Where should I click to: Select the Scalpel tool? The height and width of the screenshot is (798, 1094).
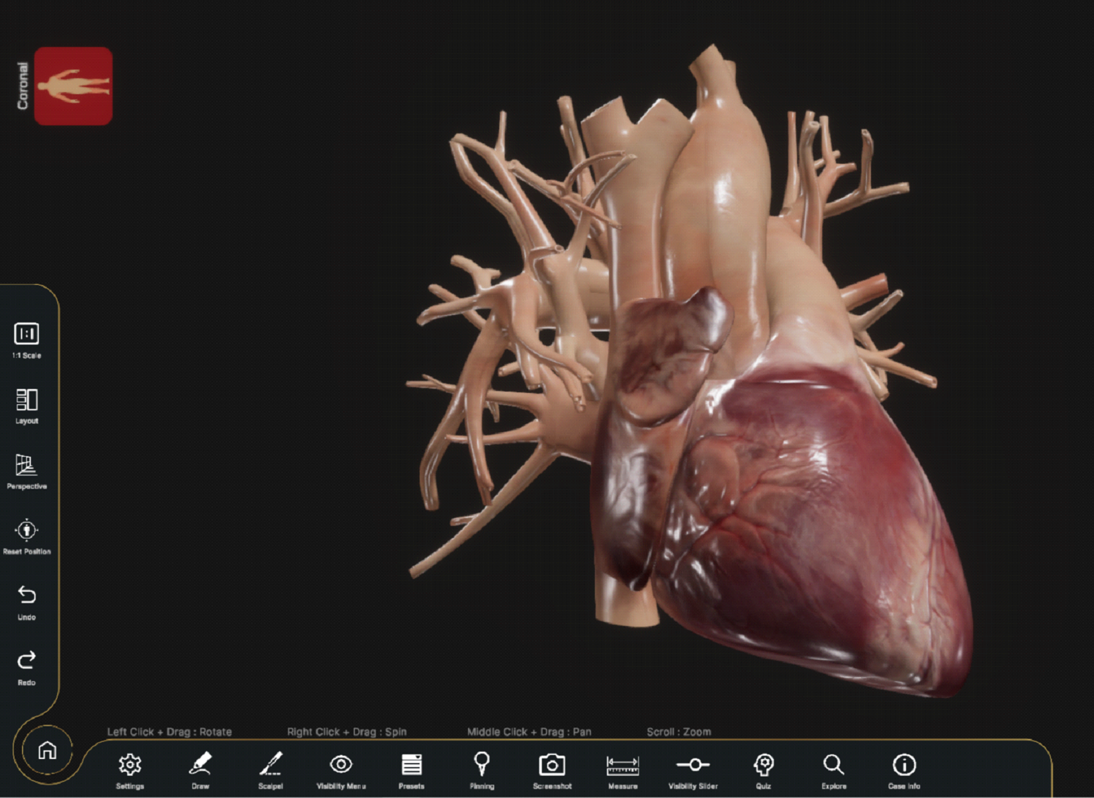click(271, 766)
